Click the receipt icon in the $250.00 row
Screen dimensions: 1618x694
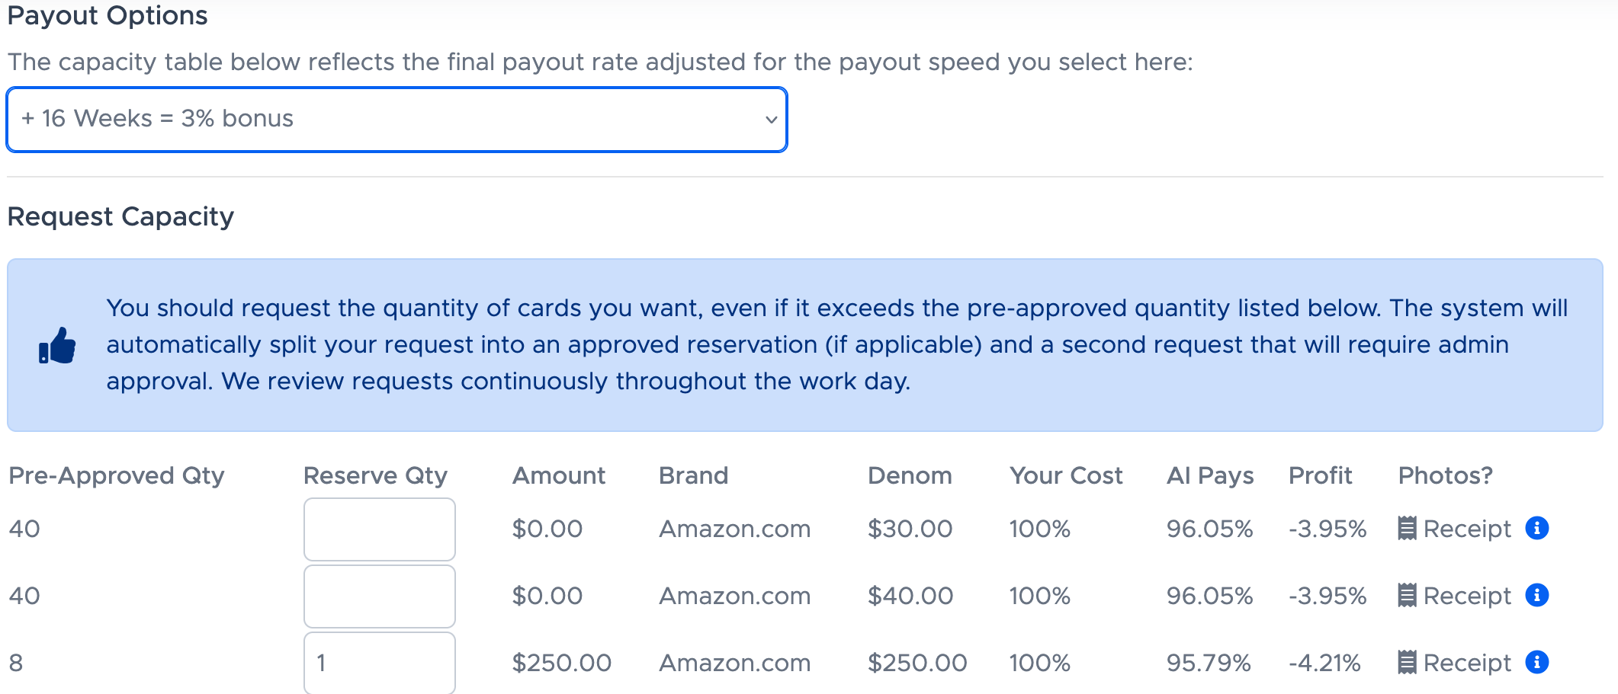coord(1407,662)
